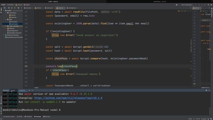Open Bookmarks side tool tab

[x=1, y=100]
